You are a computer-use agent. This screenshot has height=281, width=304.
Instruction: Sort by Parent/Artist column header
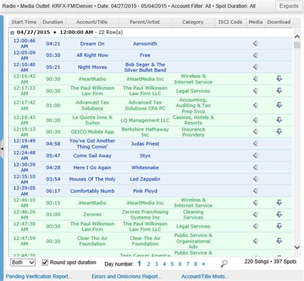pos(145,22)
